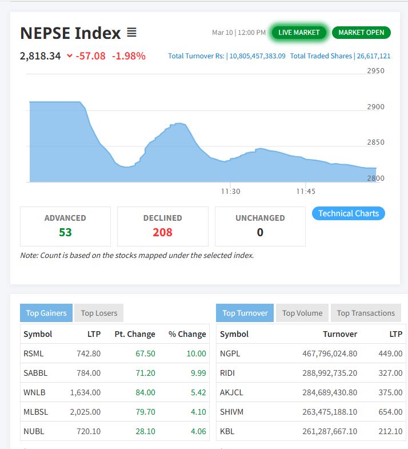Select the Top Gainers tab

click(46, 313)
